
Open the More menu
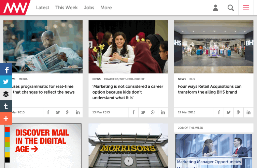106,8
